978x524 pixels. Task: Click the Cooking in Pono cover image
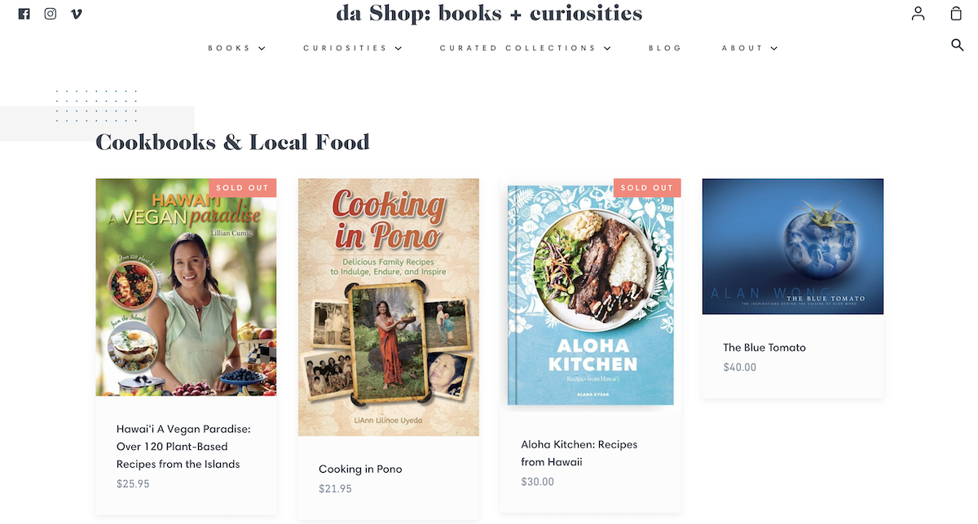[x=388, y=307]
